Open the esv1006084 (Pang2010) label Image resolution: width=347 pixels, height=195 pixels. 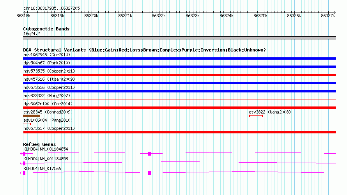click(x=48, y=120)
